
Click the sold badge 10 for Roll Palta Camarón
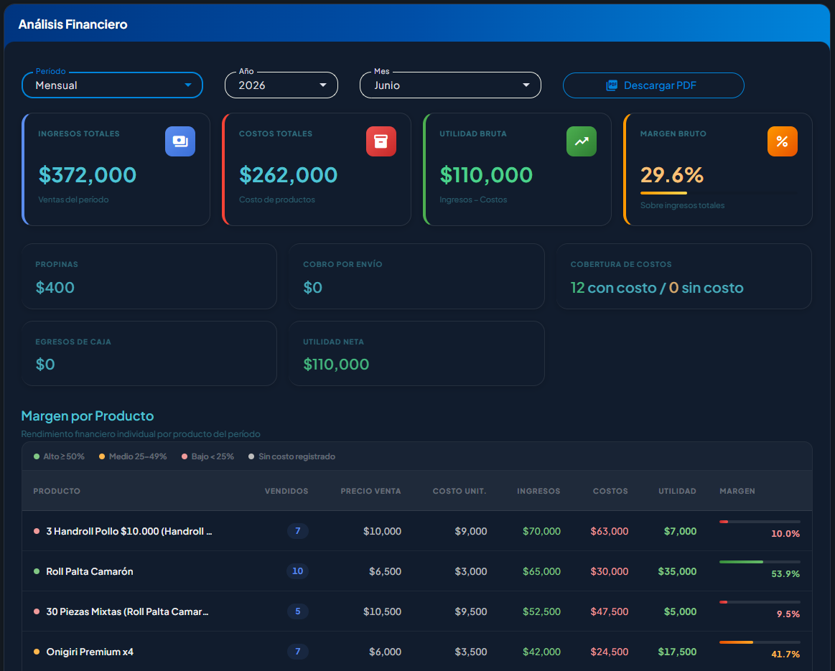pos(298,571)
